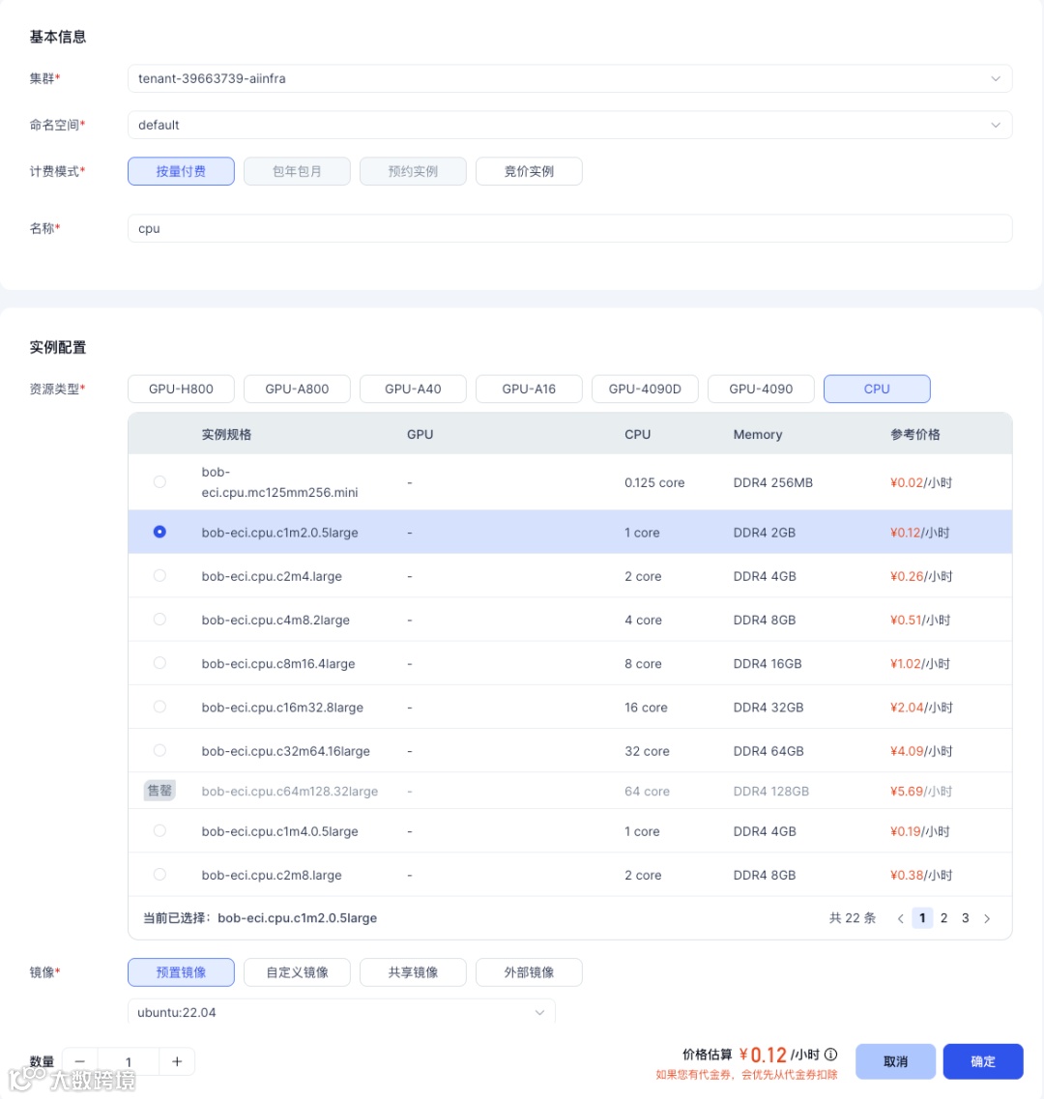Click the 确定 confirm button

(x=983, y=1061)
